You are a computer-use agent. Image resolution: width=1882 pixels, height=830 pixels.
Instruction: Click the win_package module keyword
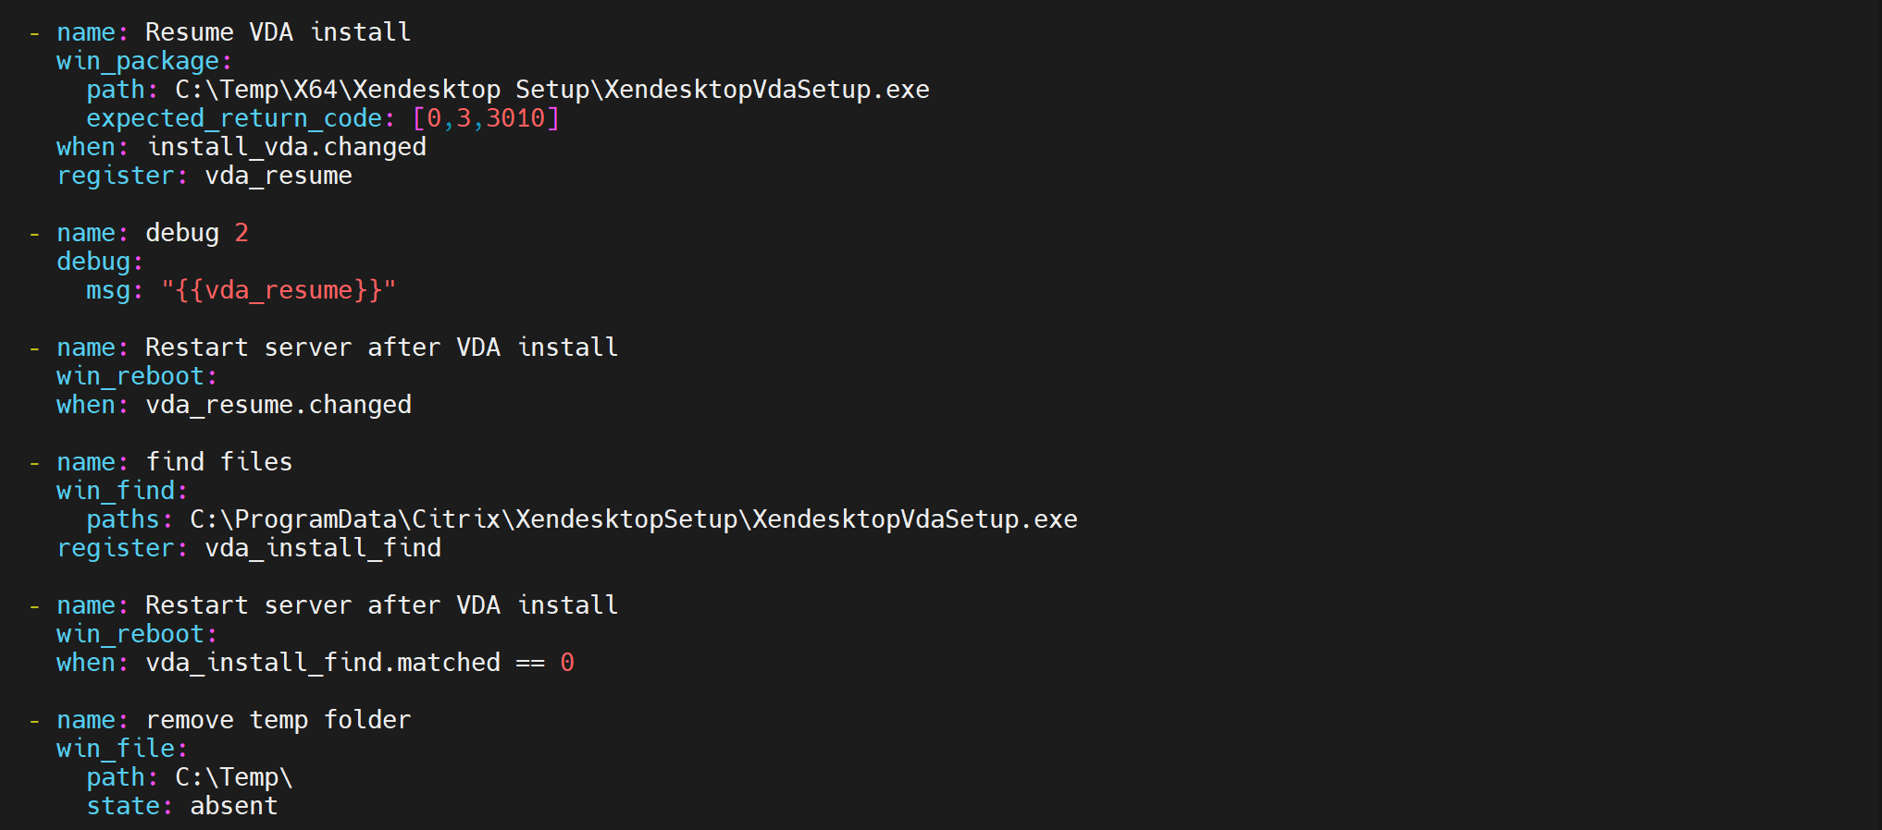[x=138, y=61]
